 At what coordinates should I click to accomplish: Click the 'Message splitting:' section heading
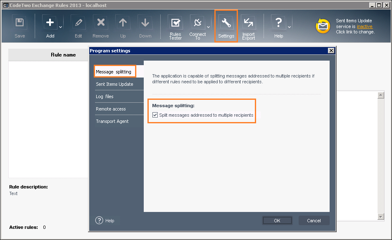(x=173, y=106)
